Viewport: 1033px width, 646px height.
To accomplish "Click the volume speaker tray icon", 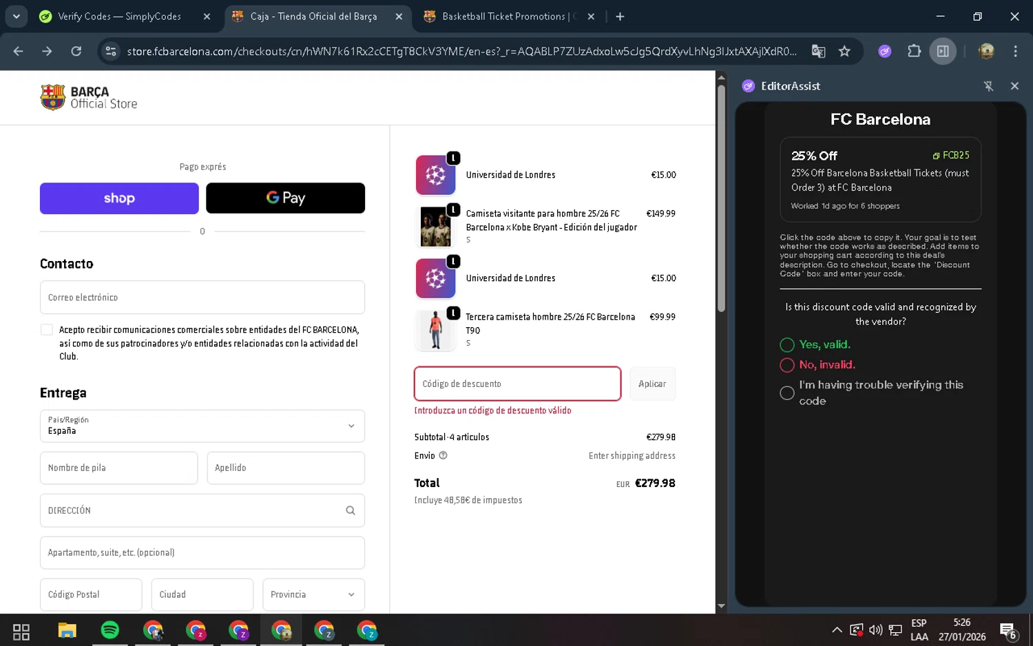I will click(875, 630).
